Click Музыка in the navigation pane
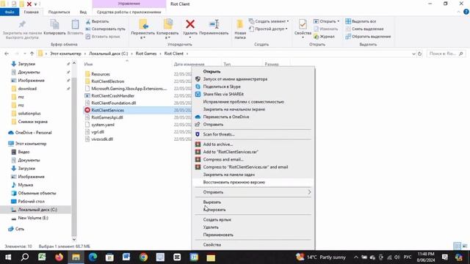The width and height of the screenshot is (470, 264). [26, 185]
